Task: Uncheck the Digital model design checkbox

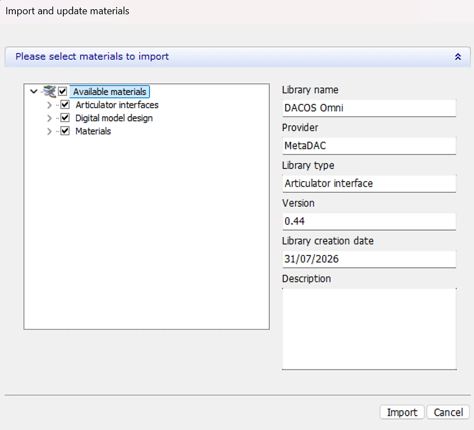Action: (65, 118)
